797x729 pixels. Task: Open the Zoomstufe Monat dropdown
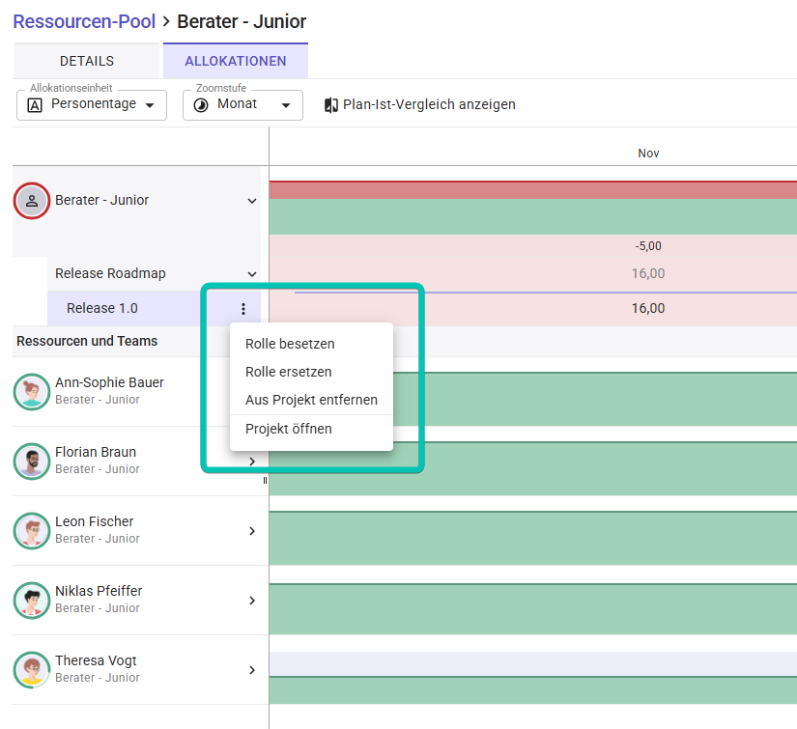[242, 105]
